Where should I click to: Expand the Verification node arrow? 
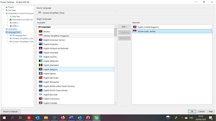pos(3,29)
